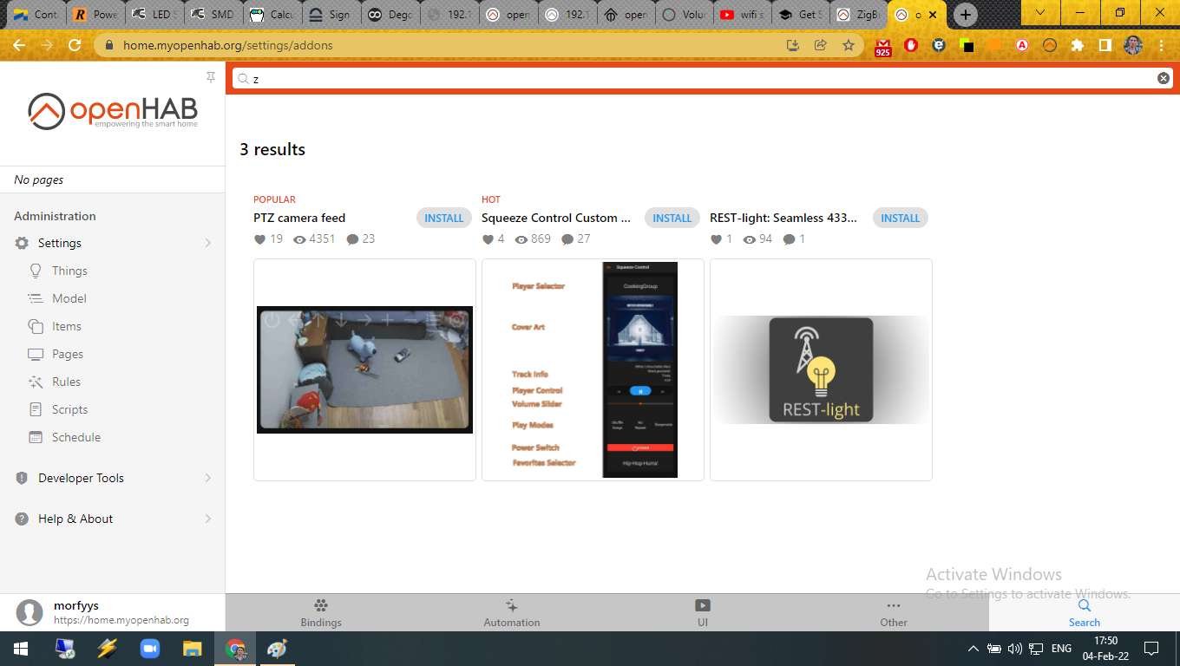This screenshot has width=1180, height=666.
Task: Click the volume icon in system tray
Action: click(1015, 649)
